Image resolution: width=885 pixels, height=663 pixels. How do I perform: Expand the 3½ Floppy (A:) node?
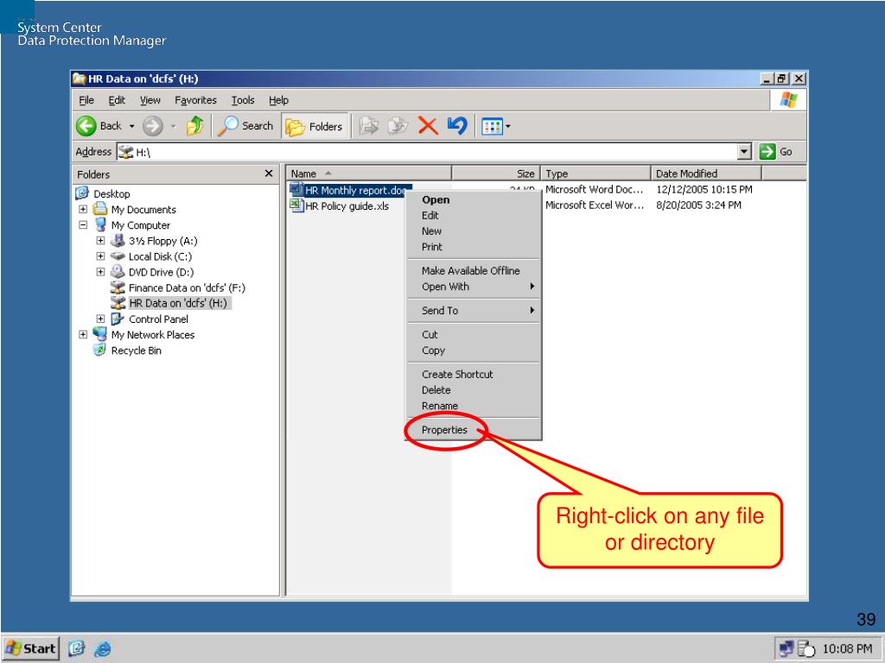click(100, 241)
